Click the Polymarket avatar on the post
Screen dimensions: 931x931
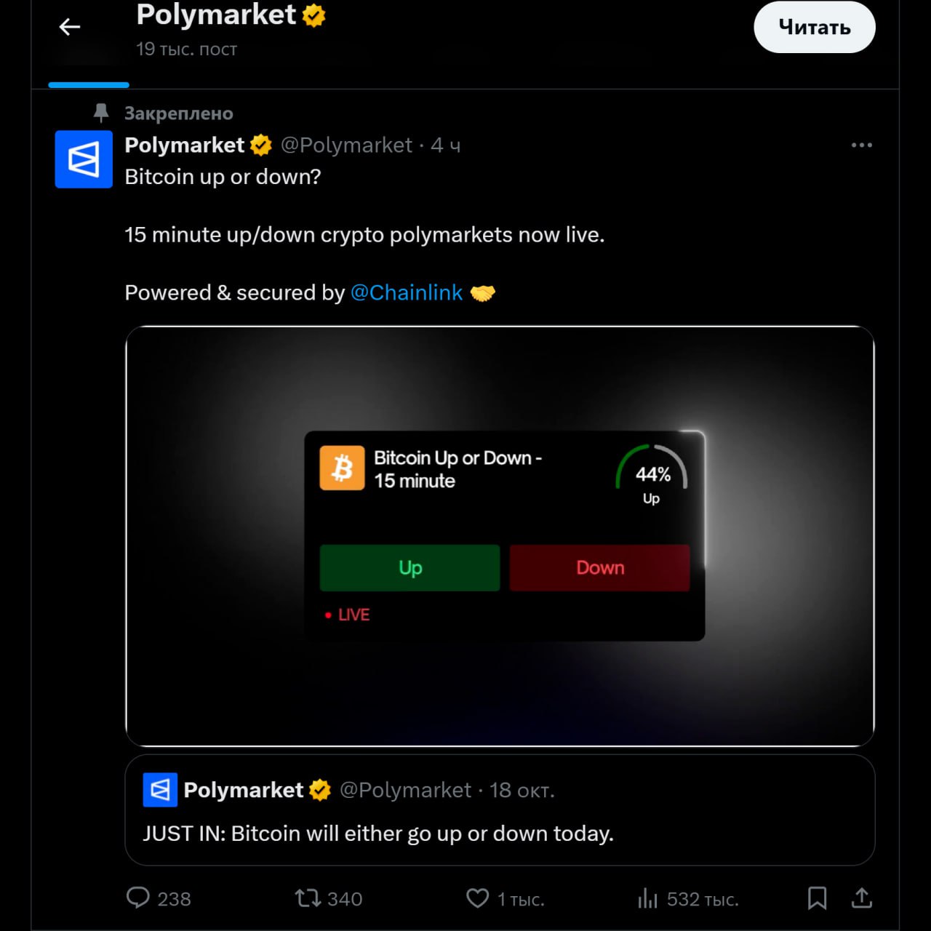tap(84, 159)
